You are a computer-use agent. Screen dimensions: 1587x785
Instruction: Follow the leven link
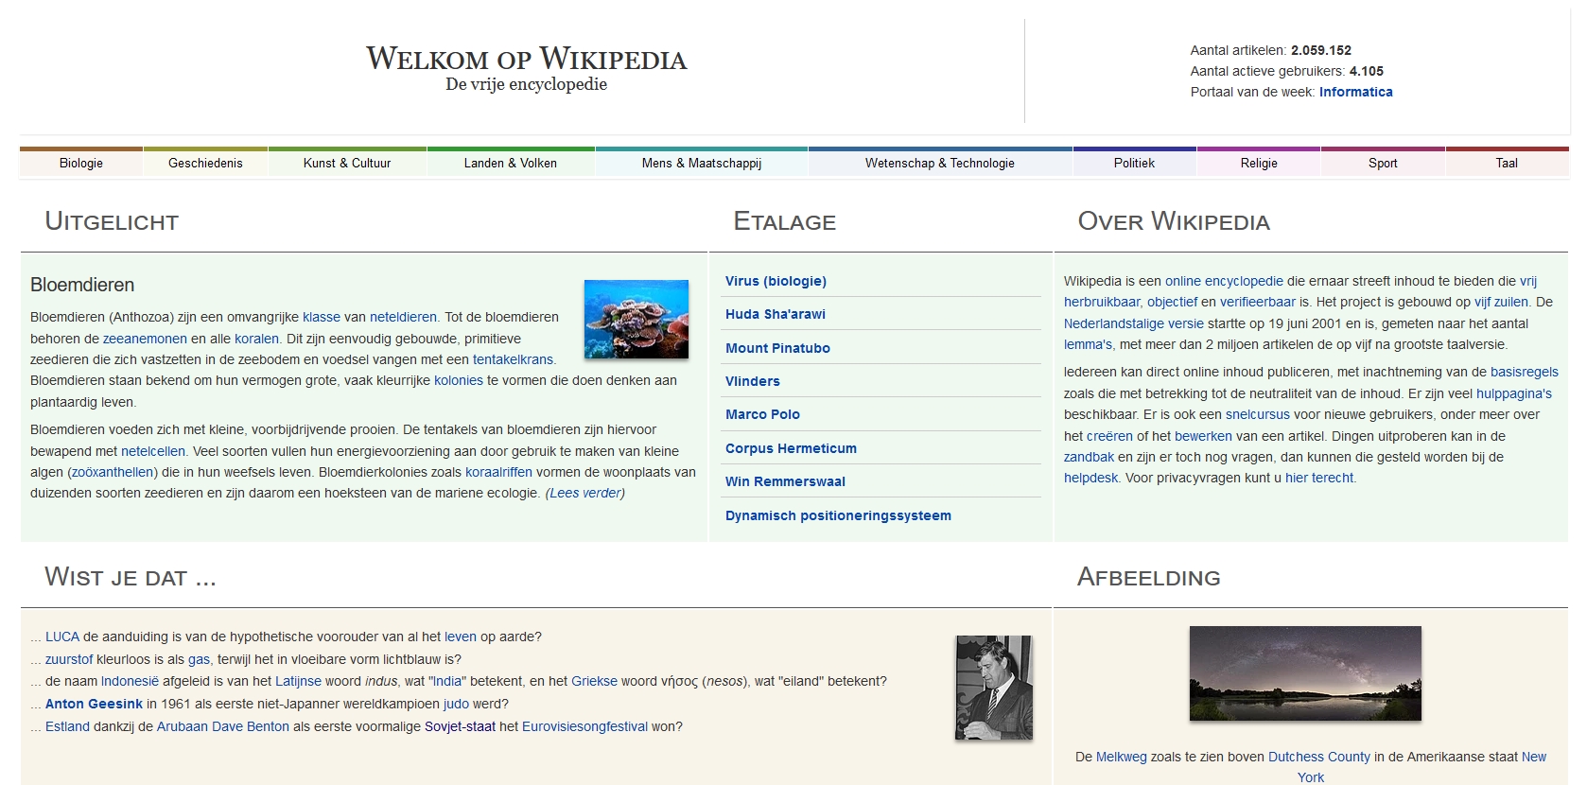click(461, 637)
